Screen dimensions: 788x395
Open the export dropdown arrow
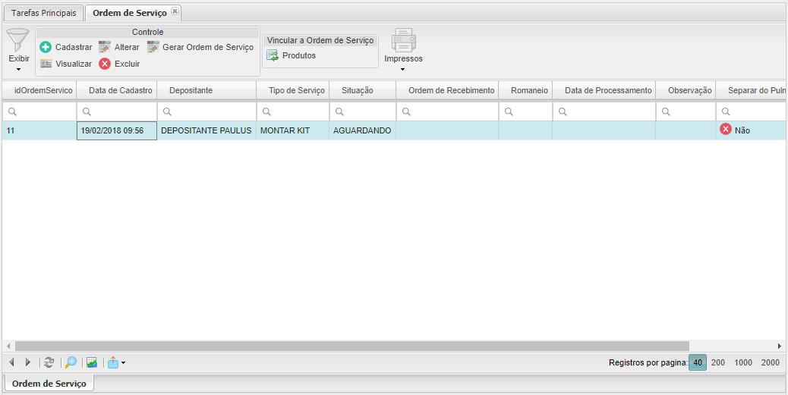pyautogui.click(x=123, y=363)
